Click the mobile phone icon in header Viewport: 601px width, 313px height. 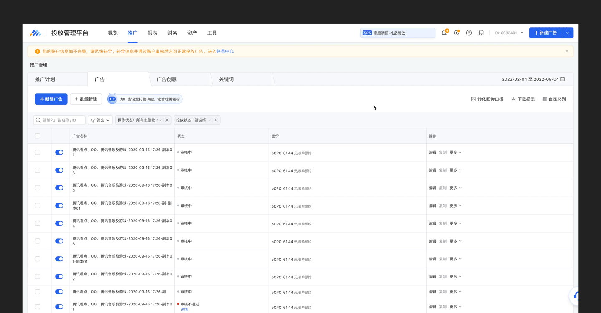pos(481,33)
